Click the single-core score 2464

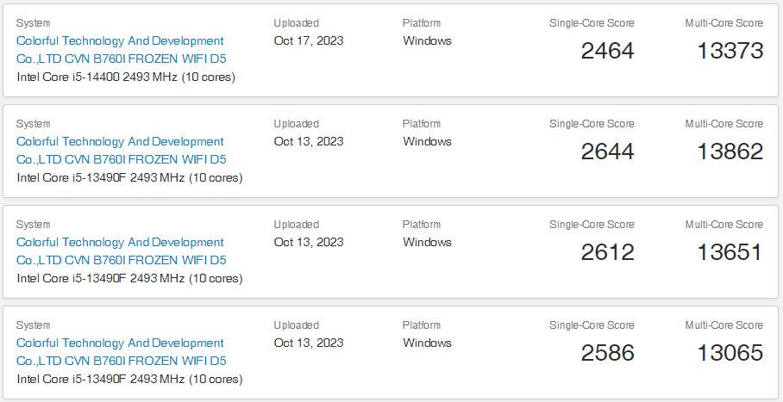click(x=607, y=51)
